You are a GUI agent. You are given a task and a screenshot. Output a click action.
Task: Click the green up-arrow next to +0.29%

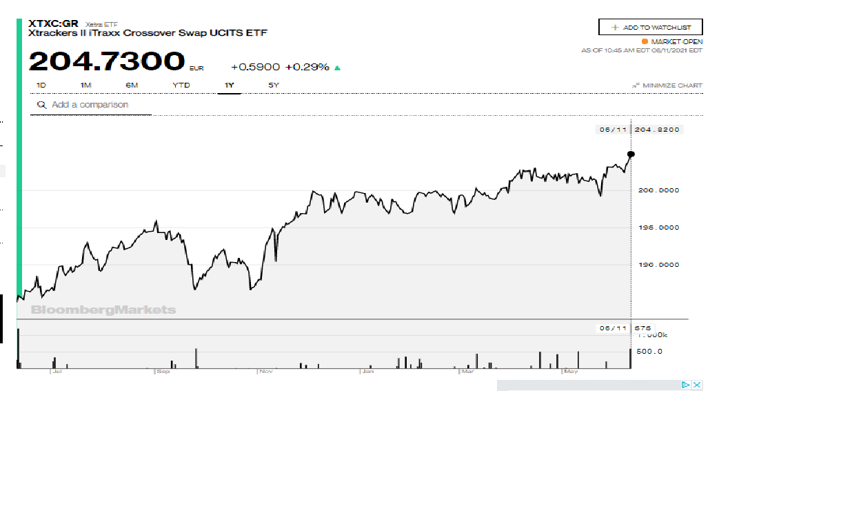(x=337, y=68)
